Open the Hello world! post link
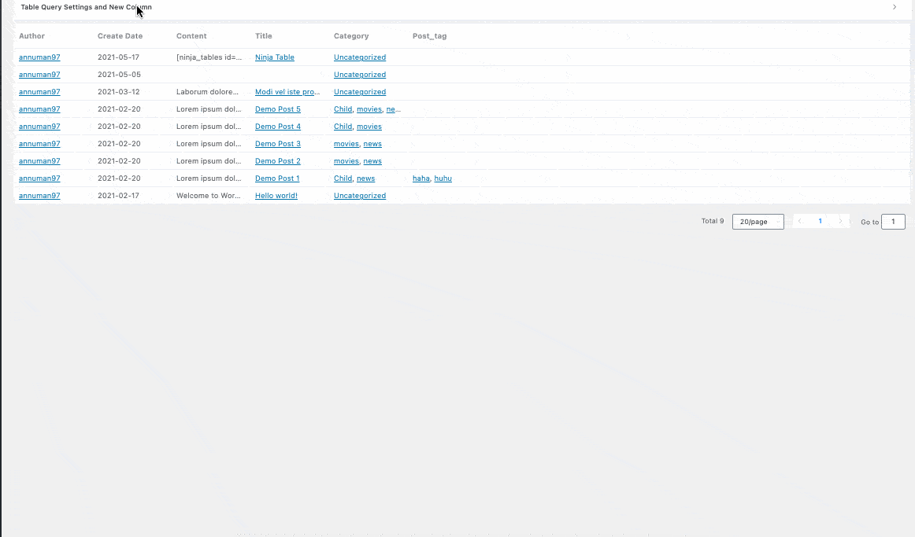915x537 pixels. click(x=276, y=196)
